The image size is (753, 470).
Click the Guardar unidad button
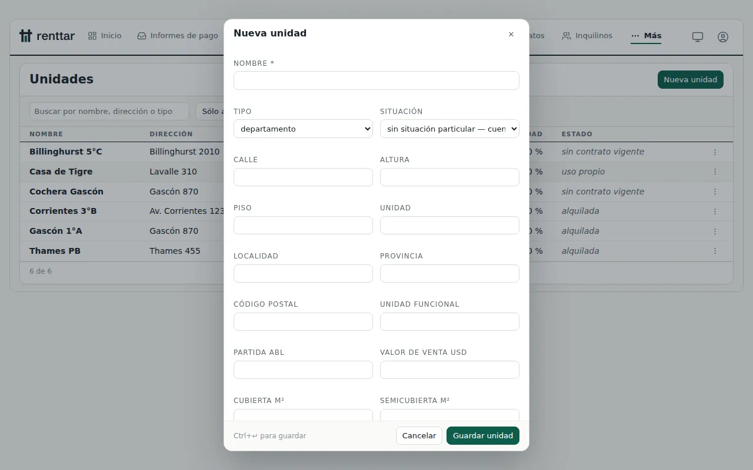pyautogui.click(x=483, y=435)
